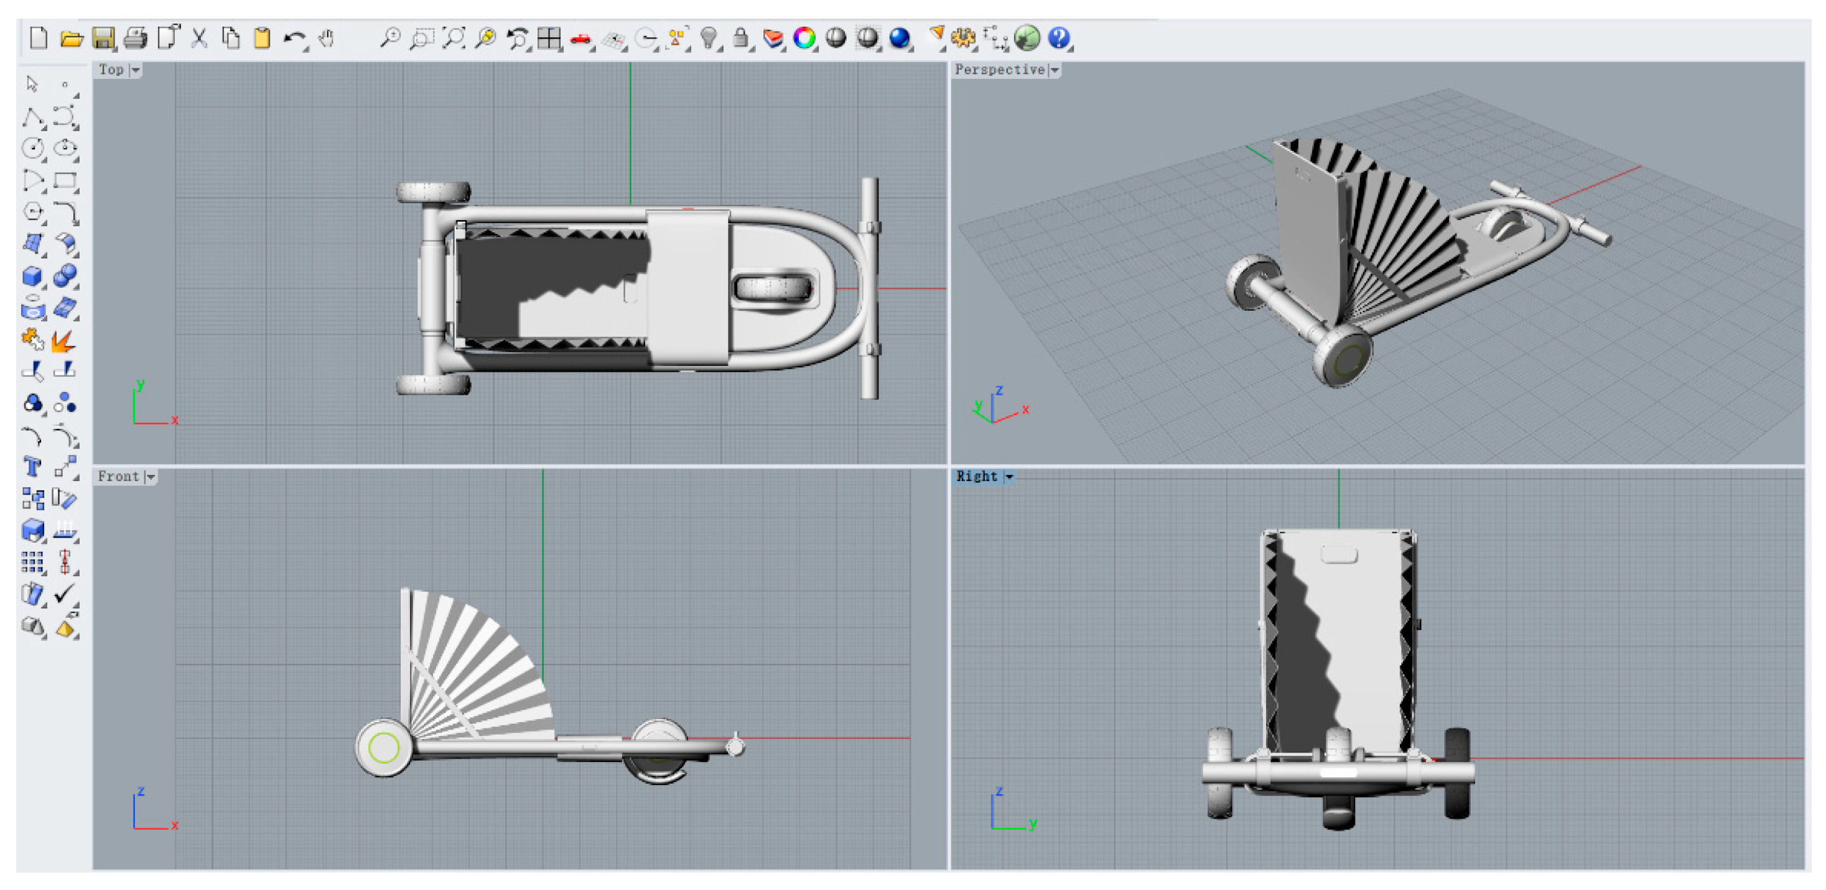Screen dimensions: 1826x890
Task: Click the Rectangle drawing tool
Action: [x=65, y=180]
